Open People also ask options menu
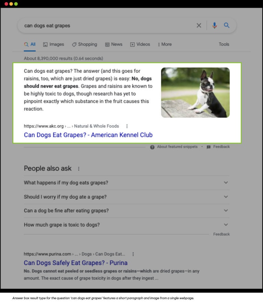This screenshot has height=306, width=263. [x=78, y=169]
